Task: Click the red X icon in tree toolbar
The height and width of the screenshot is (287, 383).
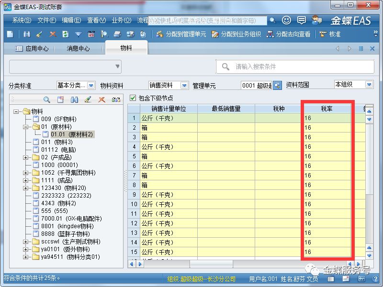Action: [101, 99]
